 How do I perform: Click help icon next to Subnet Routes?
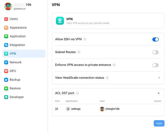[x=79, y=52]
